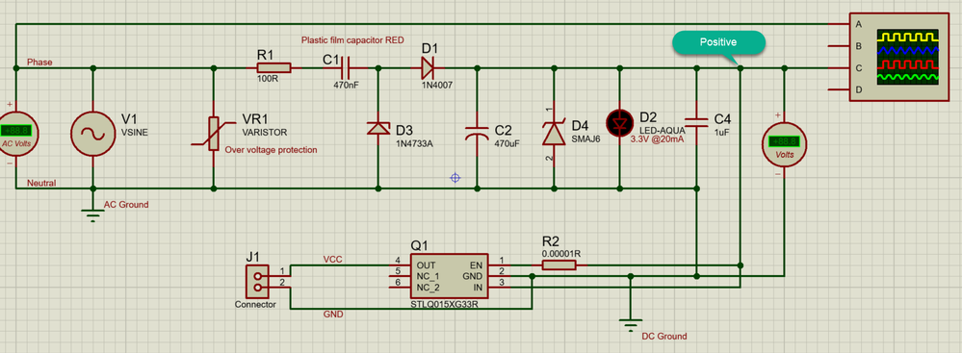962x353 pixels.
Task: Select the J1 connector component
Action: 257,282
